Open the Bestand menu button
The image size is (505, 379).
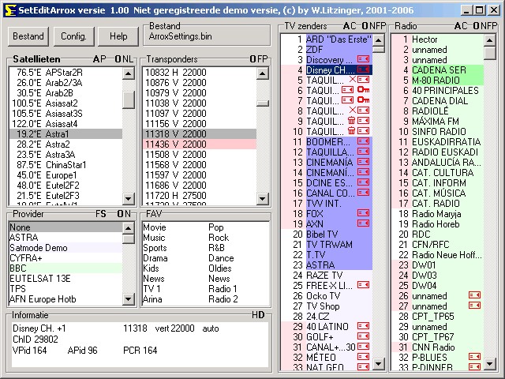point(28,36)
